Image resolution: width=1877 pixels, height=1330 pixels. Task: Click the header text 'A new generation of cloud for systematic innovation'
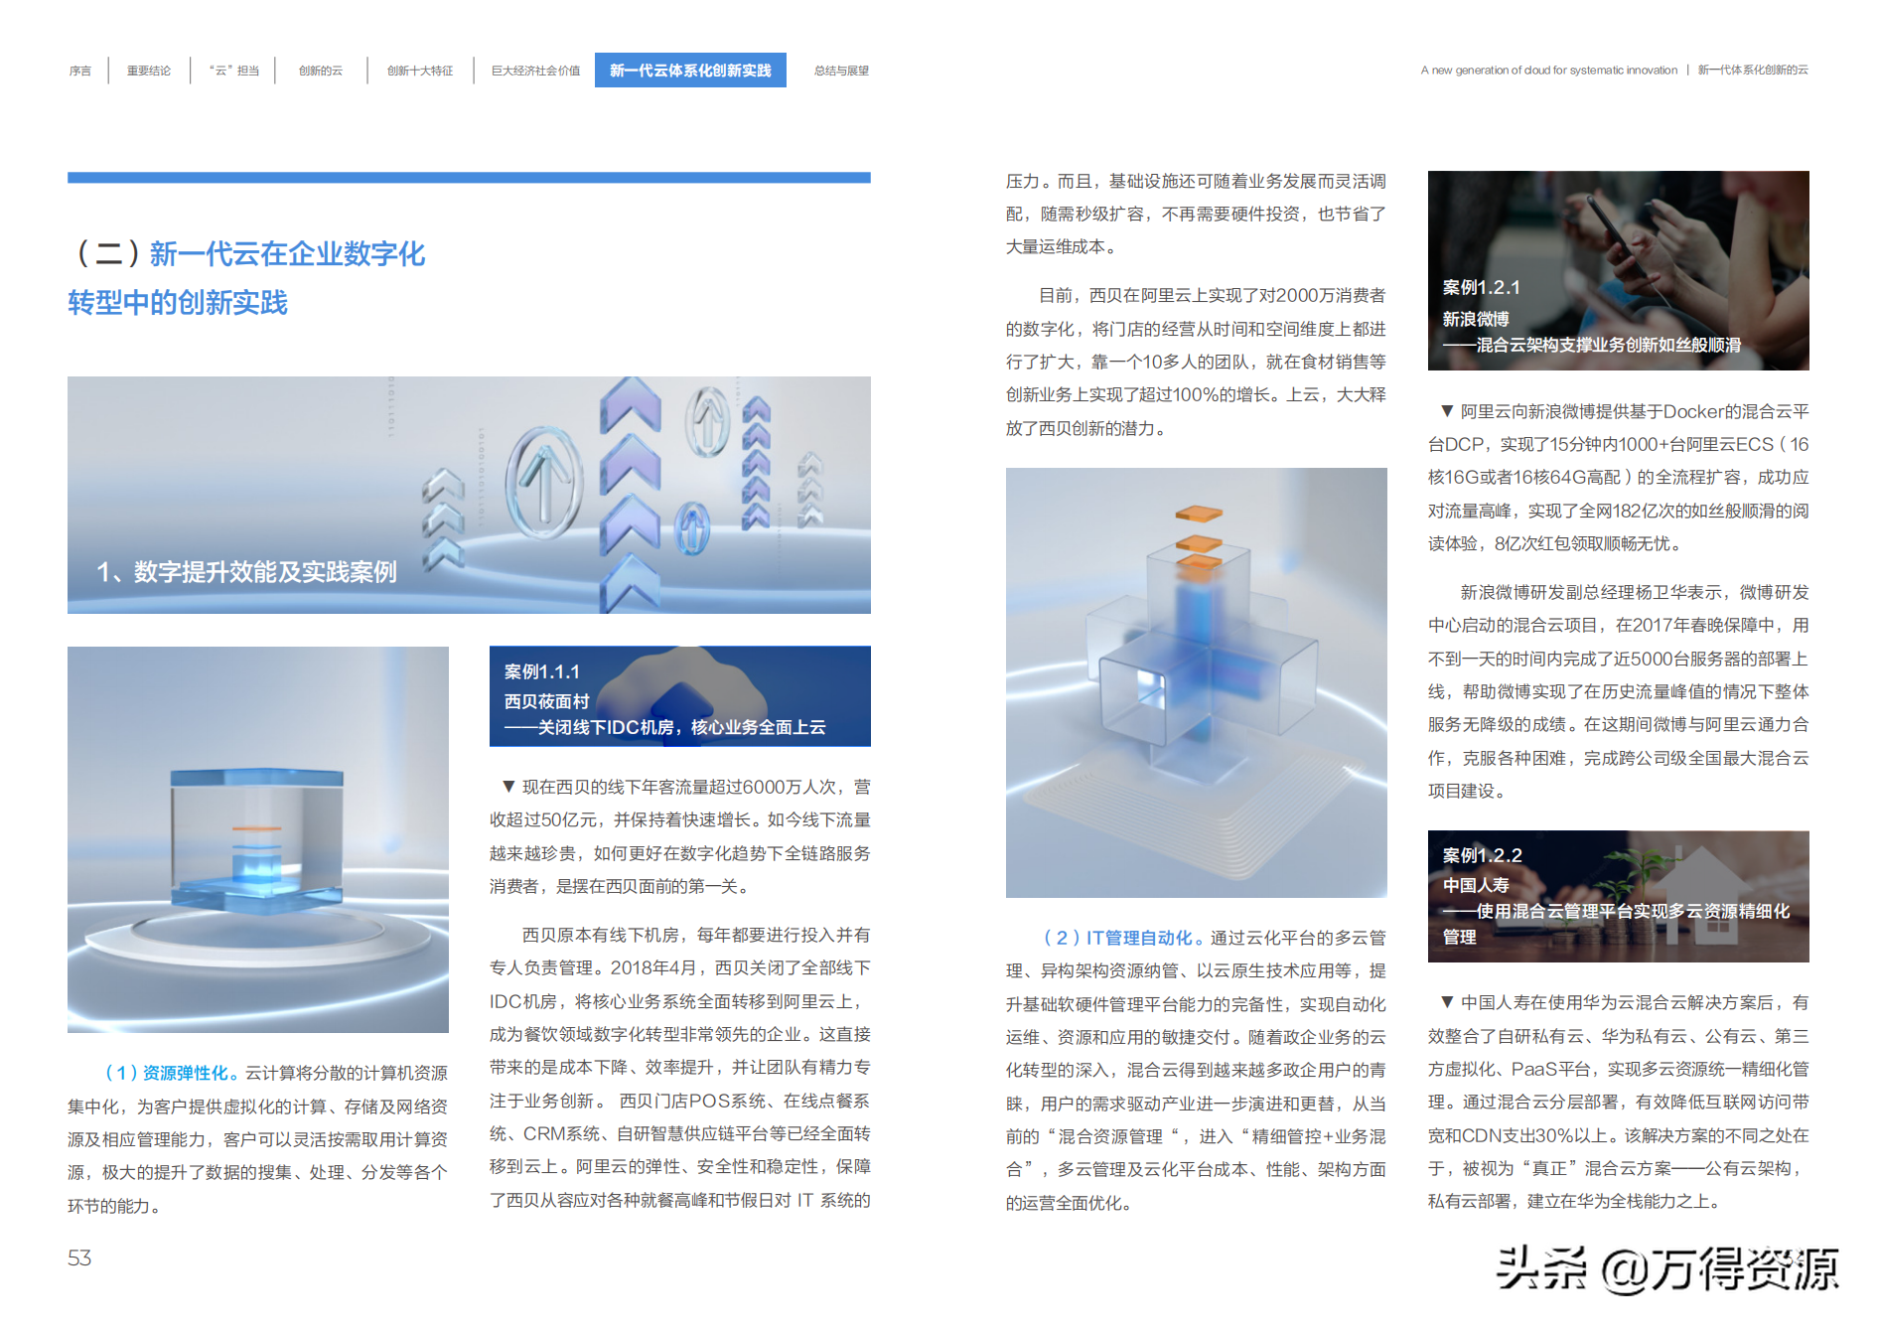coord(1548,71)
